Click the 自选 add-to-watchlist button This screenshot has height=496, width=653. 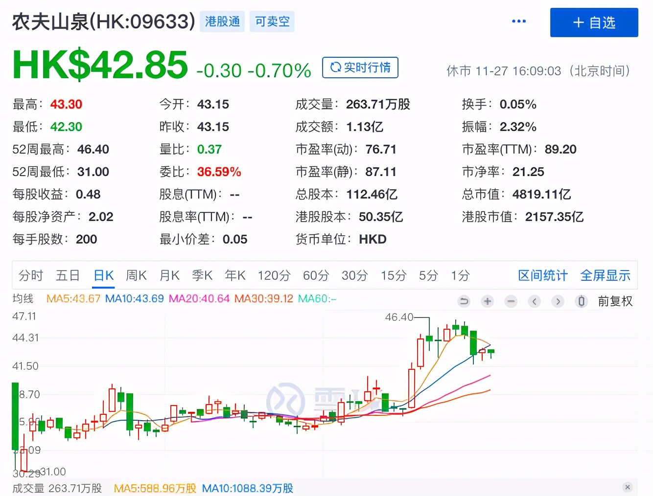tap(594, 22)
